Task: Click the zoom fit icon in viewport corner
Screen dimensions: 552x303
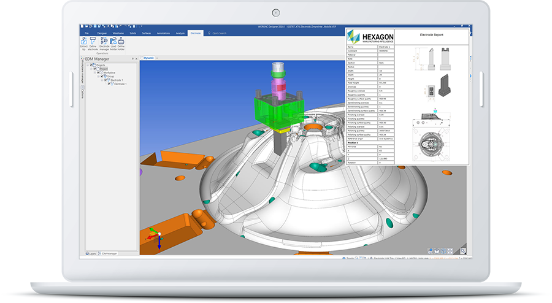Action: coord(463,251)
